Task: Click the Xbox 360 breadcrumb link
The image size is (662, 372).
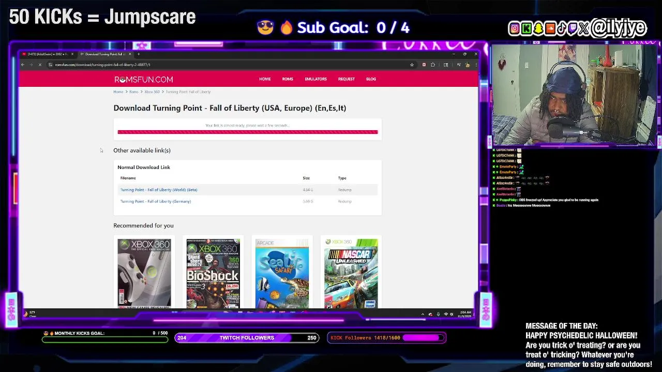Action: [152, 92]
